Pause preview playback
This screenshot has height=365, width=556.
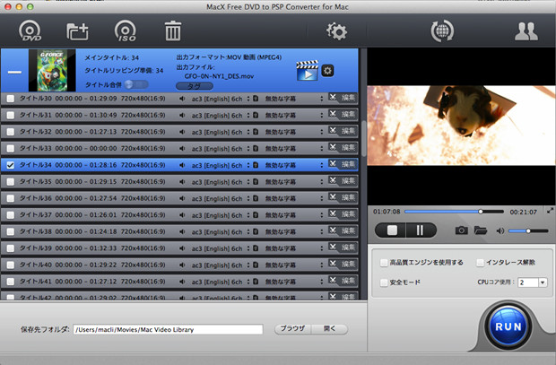click(421, 230)
